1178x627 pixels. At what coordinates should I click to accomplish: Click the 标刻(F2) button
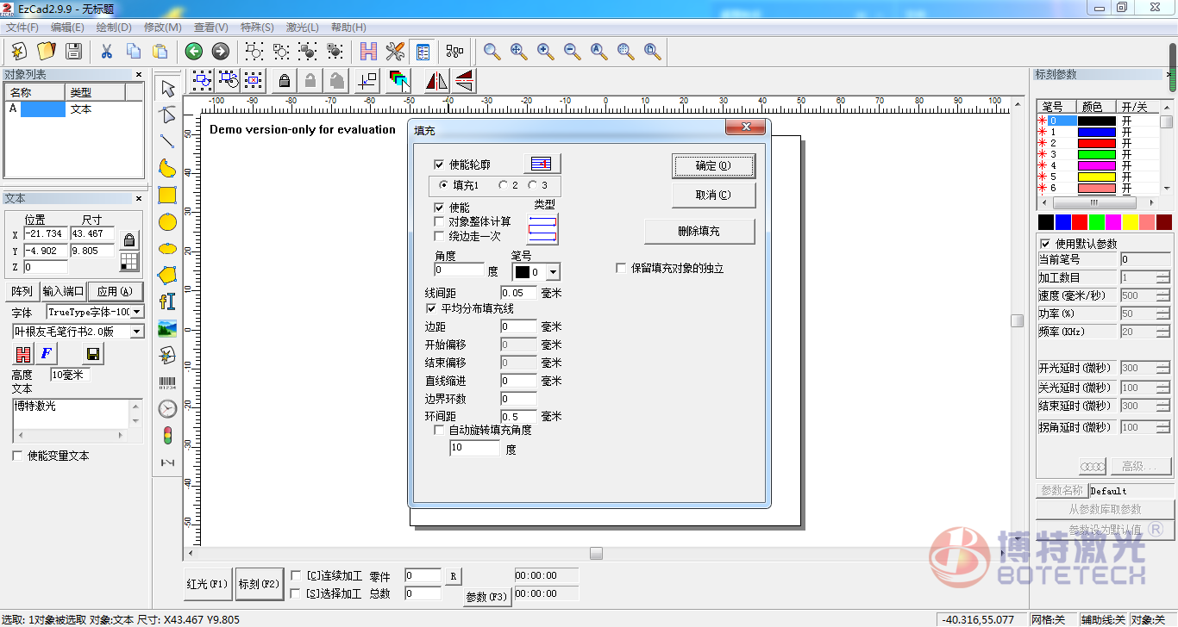(259, 584)
